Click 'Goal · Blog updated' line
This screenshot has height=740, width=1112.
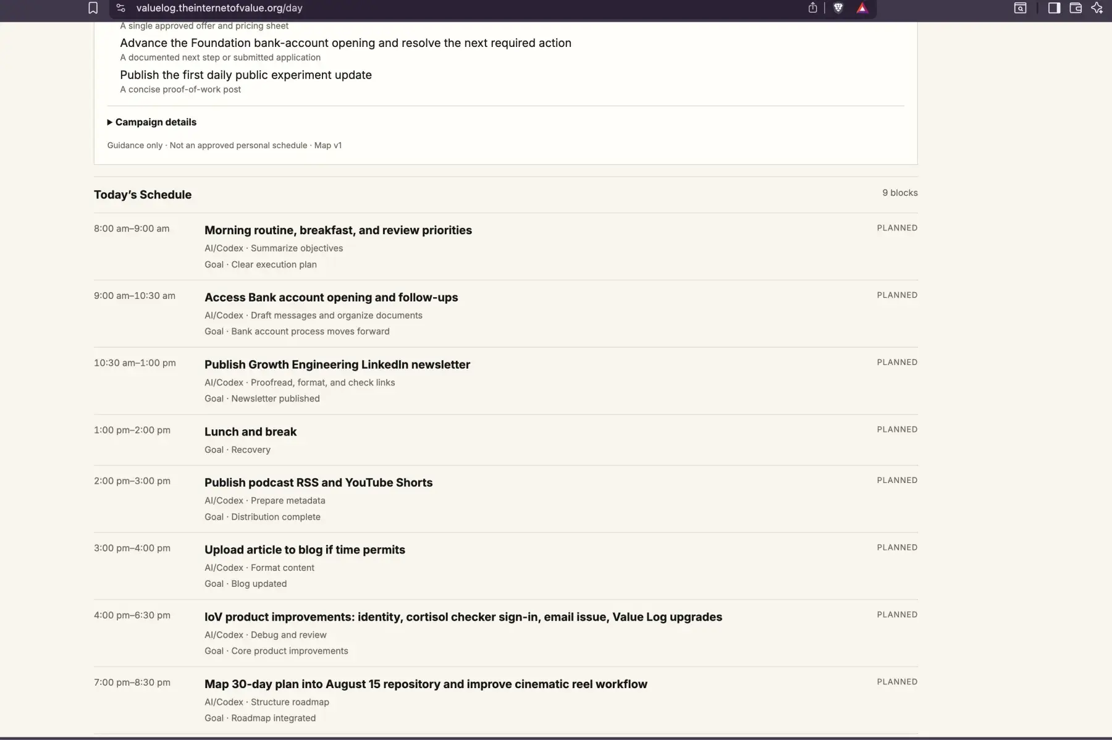coord(246,584)
